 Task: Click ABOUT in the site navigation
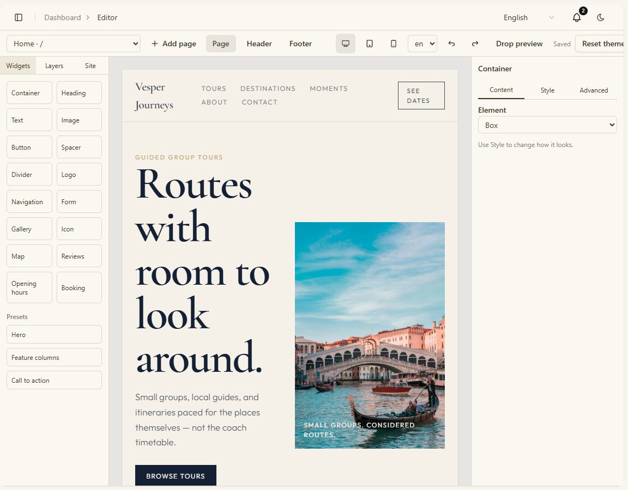coord(214,102)
